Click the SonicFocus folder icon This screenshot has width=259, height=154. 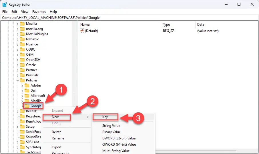pyautogui.click(x=22, y=132)
